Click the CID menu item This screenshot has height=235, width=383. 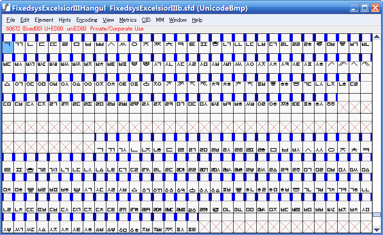click(x=146, y=20)
